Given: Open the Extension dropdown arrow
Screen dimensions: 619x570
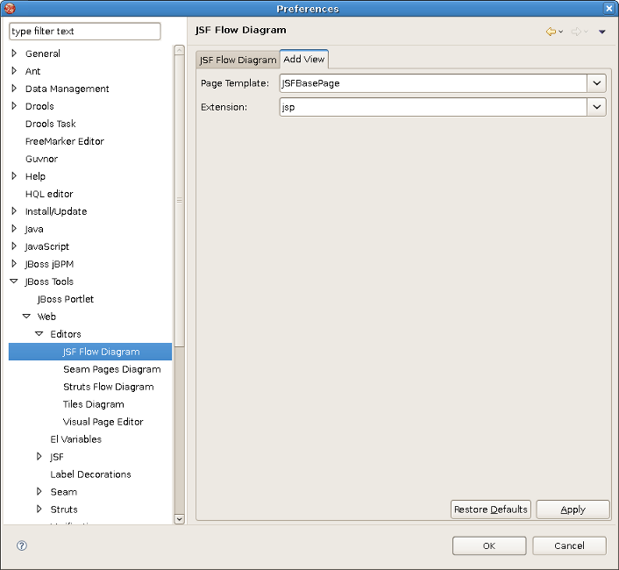Looking at the screenshot, I should click(x=596, y=107).
